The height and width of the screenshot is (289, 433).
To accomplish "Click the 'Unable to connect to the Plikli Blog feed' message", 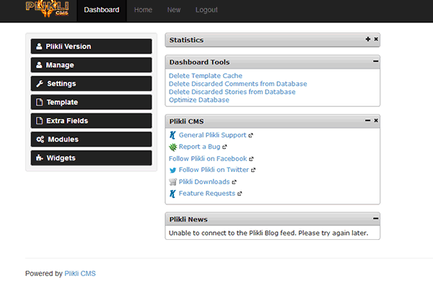I will (x=268, y=233).
